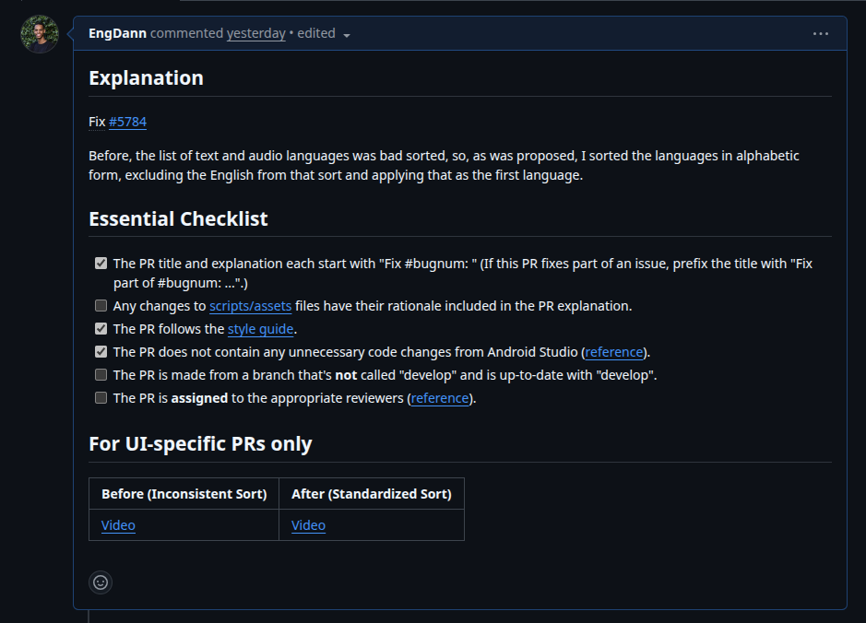
Task: Uncheck the style guide checkbox
Action: point(101,329)
